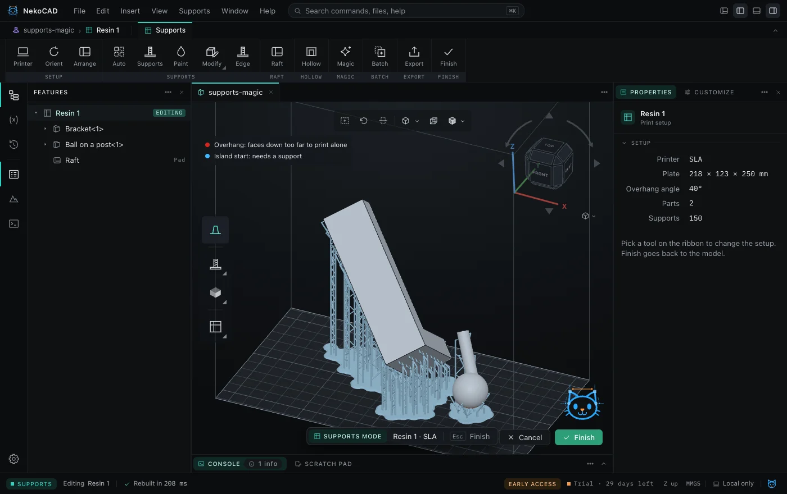Viewport: 787px width, 494px height.
Task: Click the Early Access badge
Action: click(x=532, y=484)
